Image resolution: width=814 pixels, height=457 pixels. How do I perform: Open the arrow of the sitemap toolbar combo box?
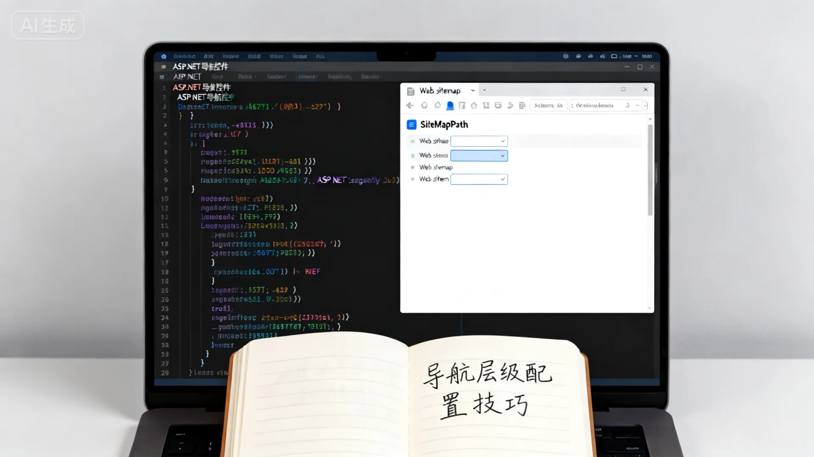point(637,105)
